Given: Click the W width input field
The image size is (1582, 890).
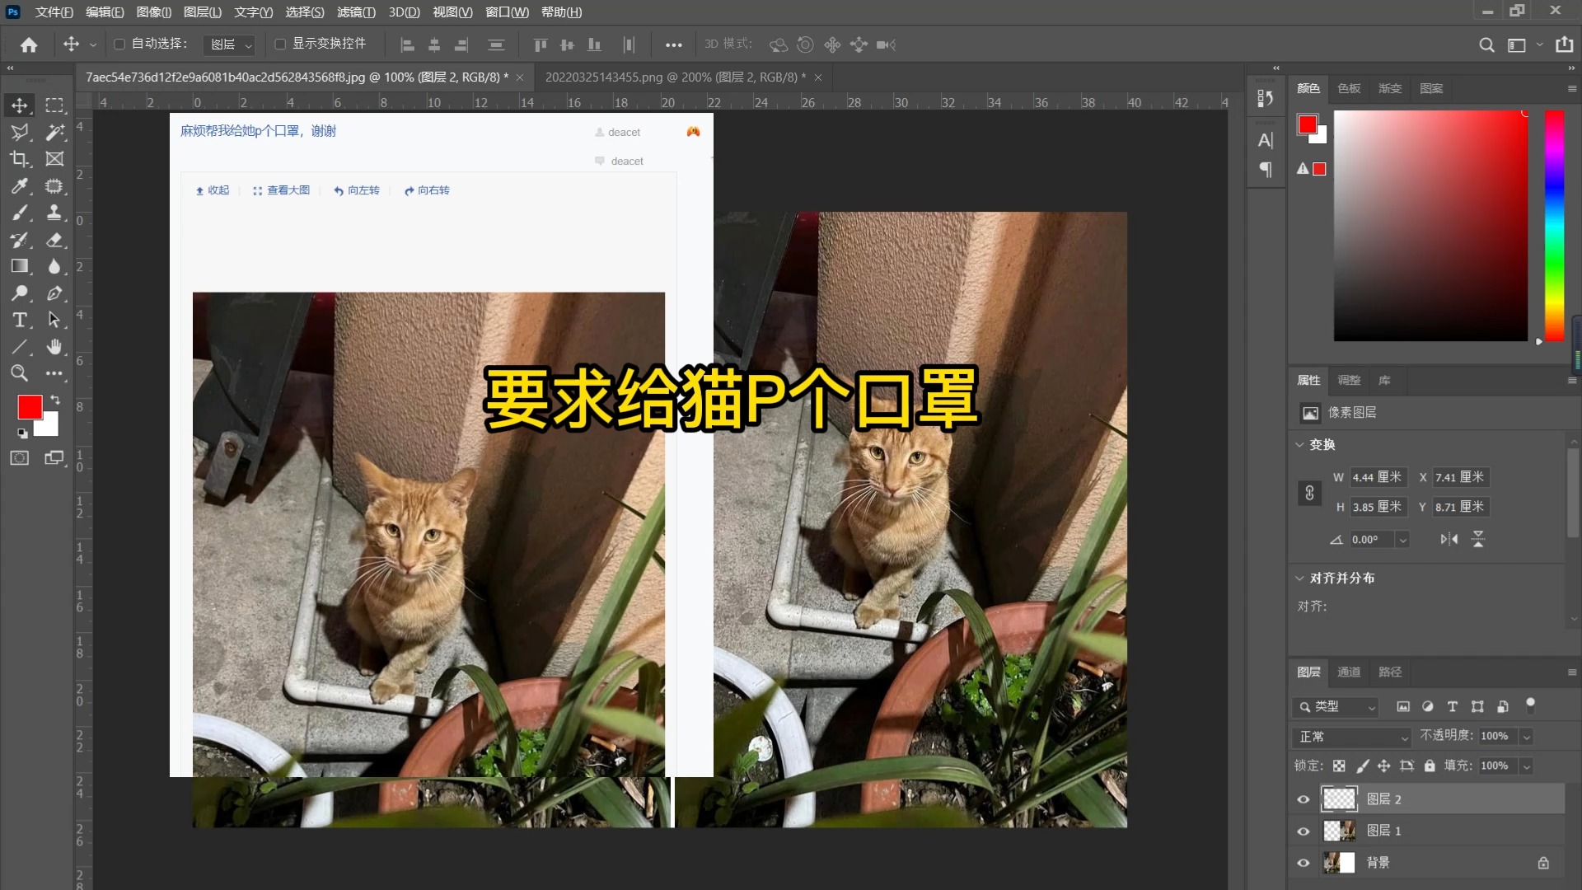Looking at the screenshot, I should [x=1378, y=477].
